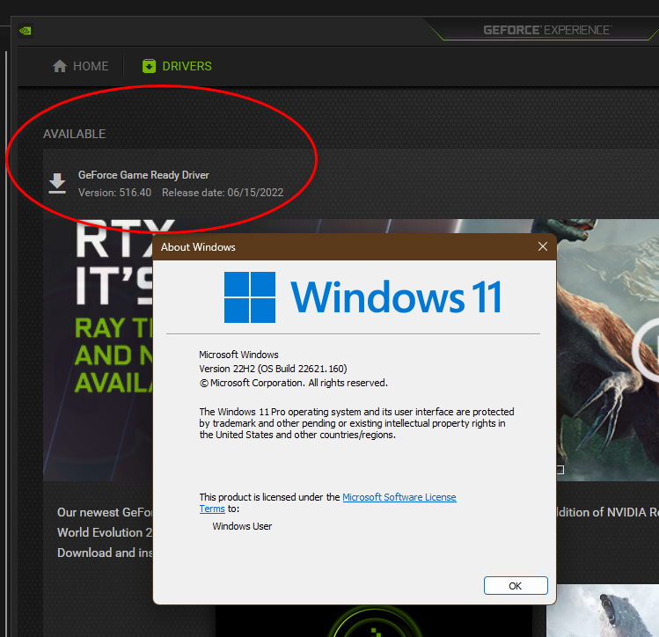The height and width of the screenshot is (637, 659).
Task: Click the Windows User licensee name
Action: tap(242, 526)
